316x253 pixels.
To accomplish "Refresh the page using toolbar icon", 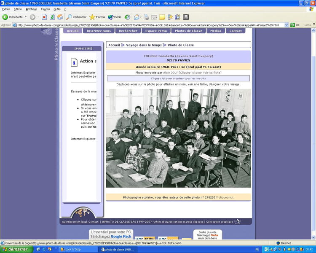I will pyautogui.click(x=52, y=17).
